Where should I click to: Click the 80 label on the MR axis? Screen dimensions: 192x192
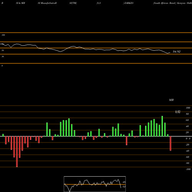point(187,114)
